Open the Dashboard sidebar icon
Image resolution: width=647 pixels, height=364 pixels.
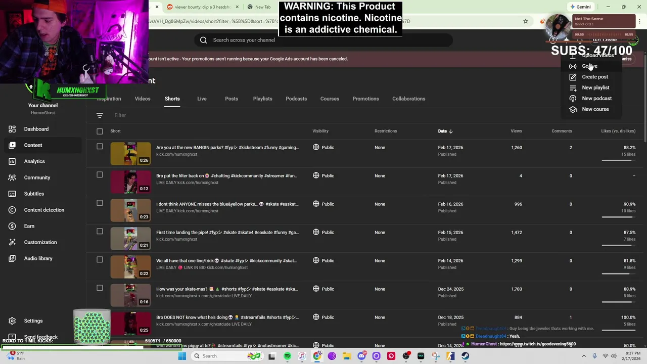[12, 129]
